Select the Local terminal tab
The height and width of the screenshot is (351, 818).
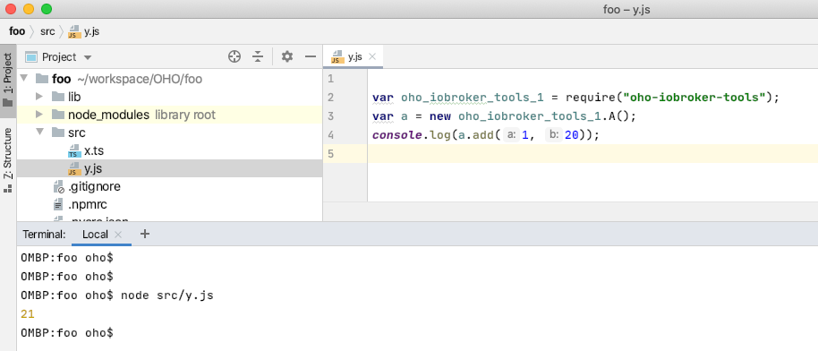click(95, 235)
